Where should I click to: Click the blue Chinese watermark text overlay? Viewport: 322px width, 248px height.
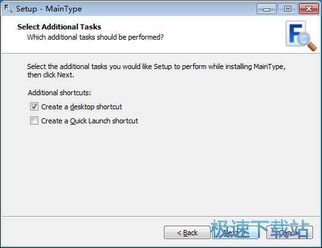260,229
